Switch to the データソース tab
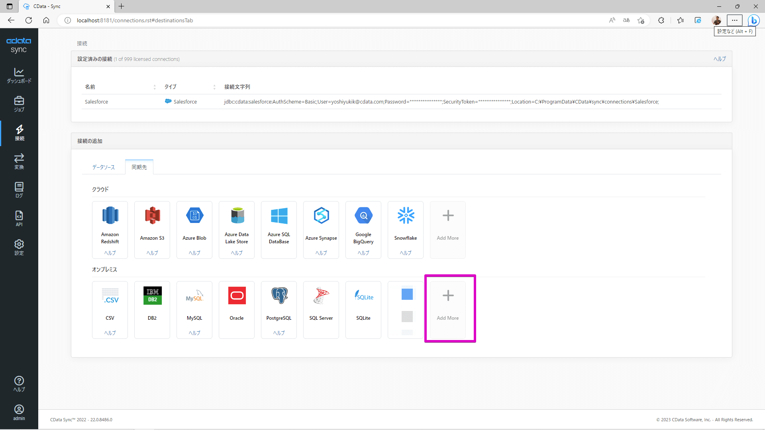The image size is (765, 430). pyautogui.click(x=103, y=167)
